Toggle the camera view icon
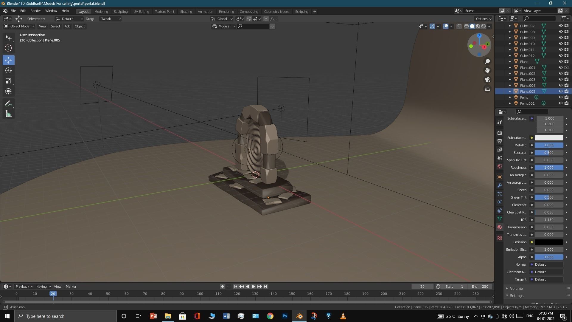The image size is (572, 322). coord(487,80)
